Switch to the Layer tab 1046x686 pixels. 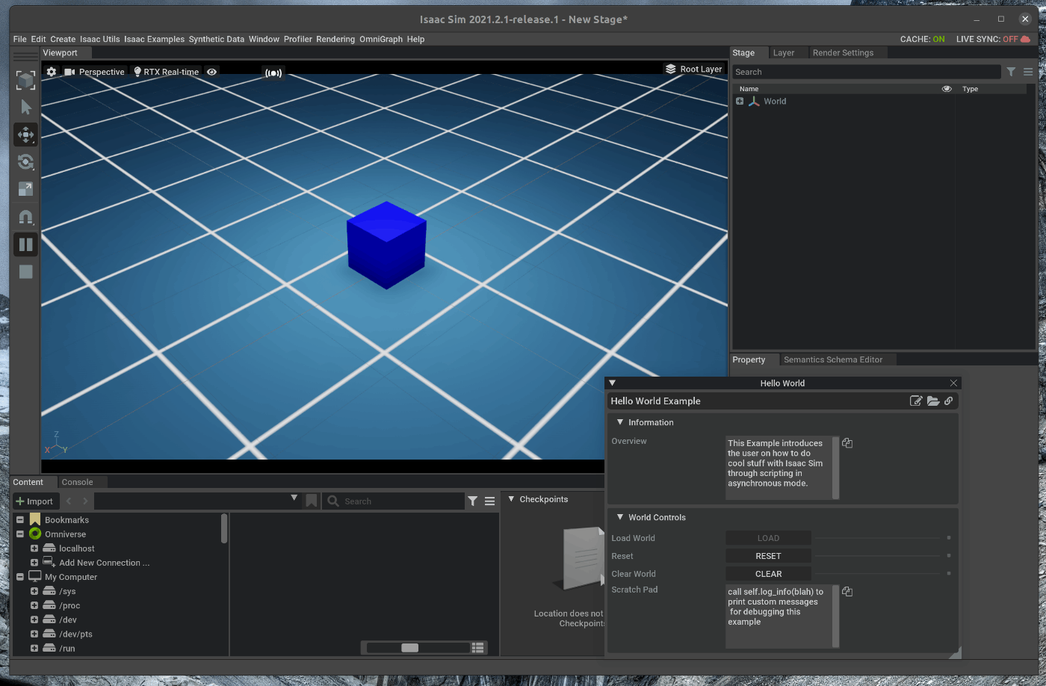click(784, 53)
